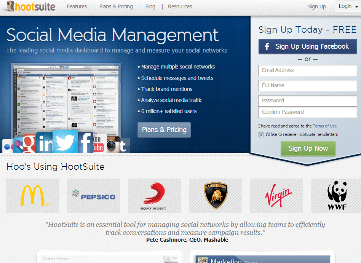Focus the Password field
The width and height of the screenshot is (361, 263).
tap(308, 101)
